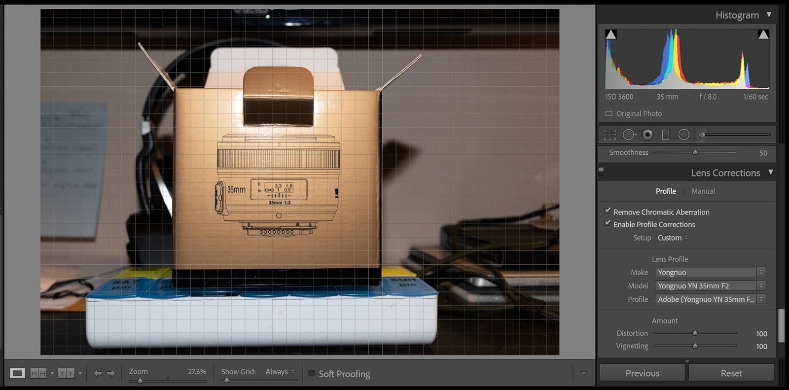Image resolution: width=789 pixels, height=390 pixels.
Task: Click the Zoom slider handle
Action: pyautogui.click(x=141, y=381)
